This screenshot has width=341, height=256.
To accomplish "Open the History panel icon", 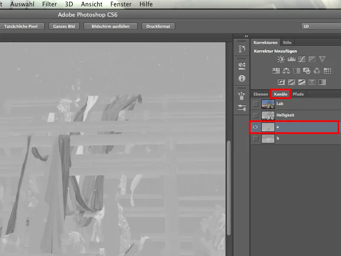I will (x=242, y=49).
